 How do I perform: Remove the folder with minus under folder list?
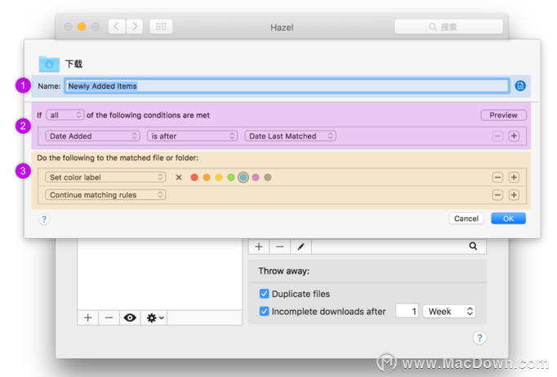click(109, 317)
